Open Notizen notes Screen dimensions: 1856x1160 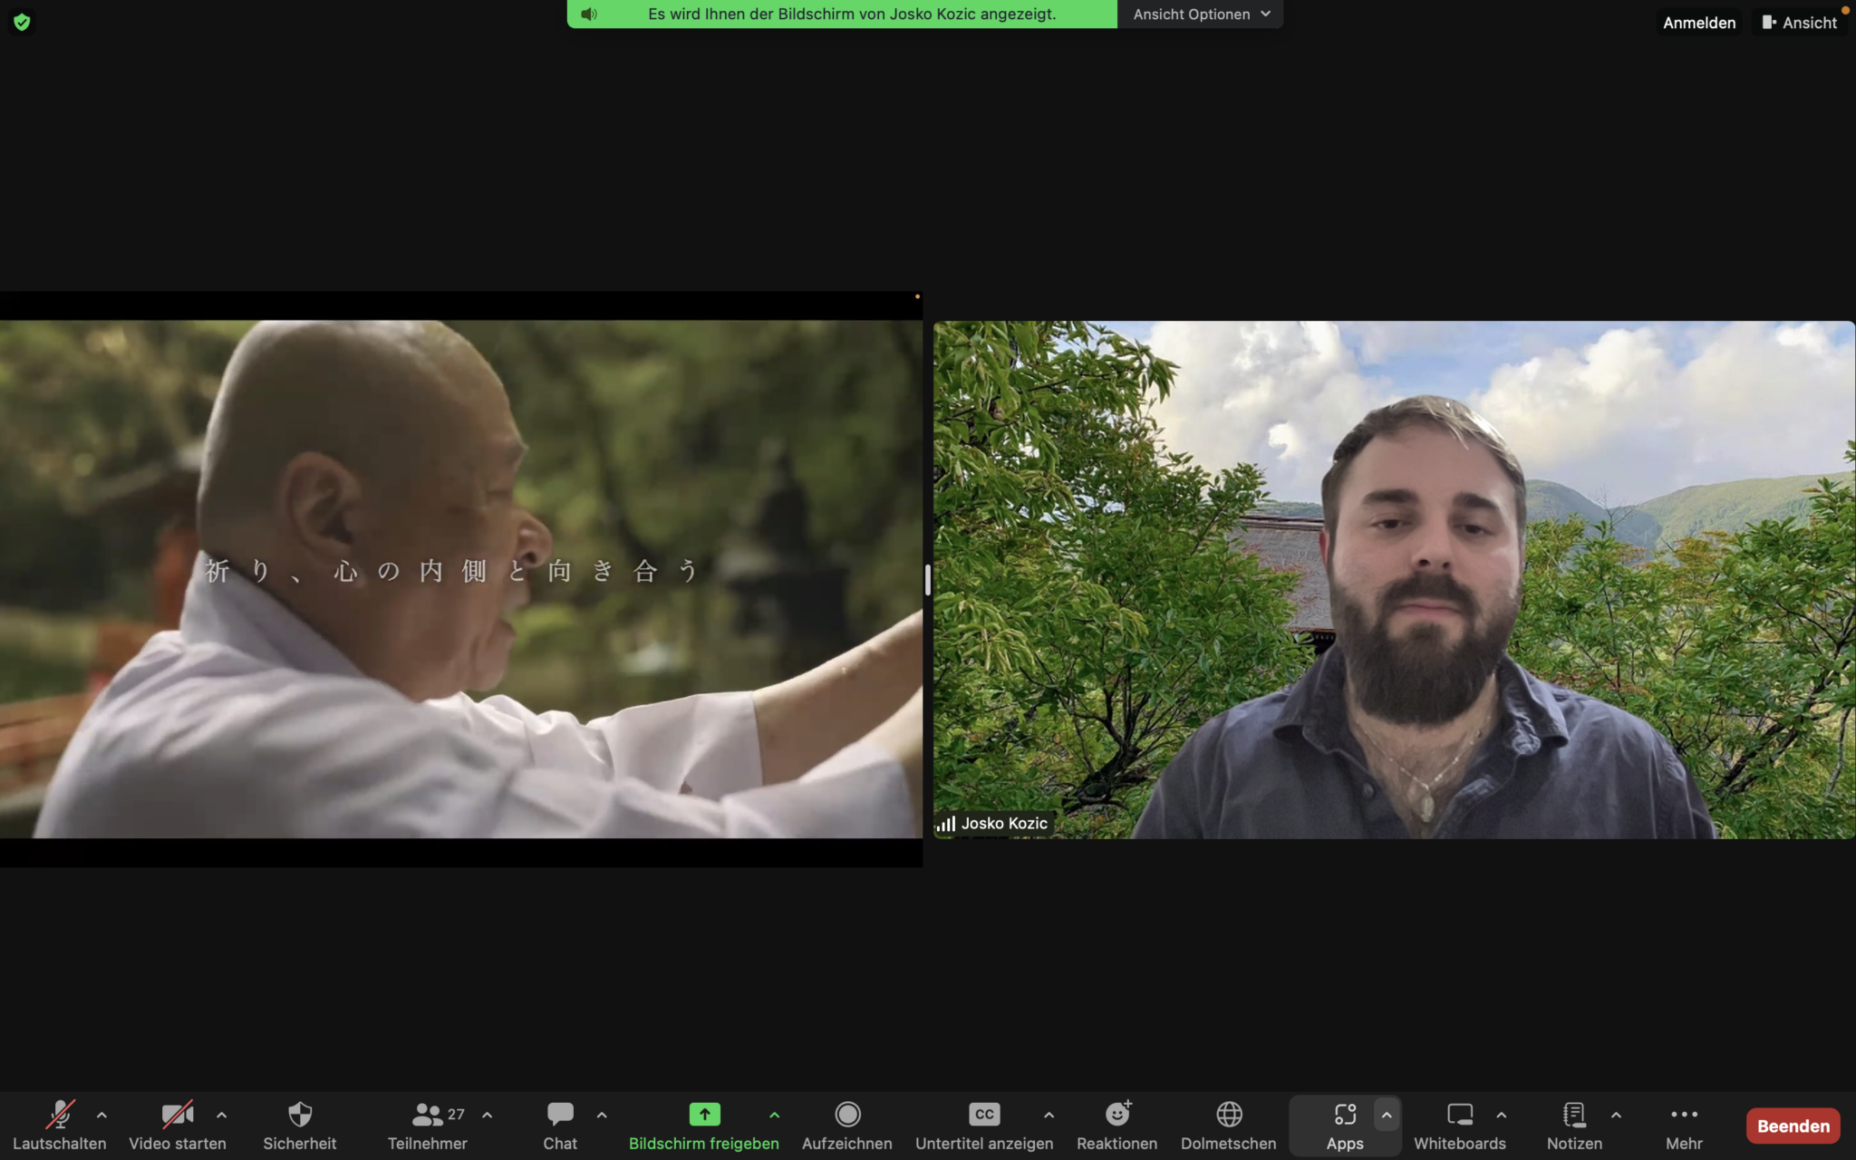click(x=1575, y=1125)
